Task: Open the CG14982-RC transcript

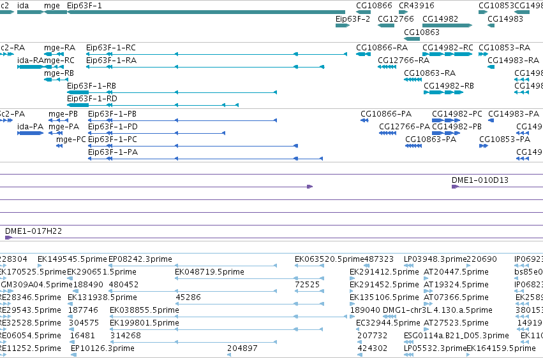Action: pos(447,54)
